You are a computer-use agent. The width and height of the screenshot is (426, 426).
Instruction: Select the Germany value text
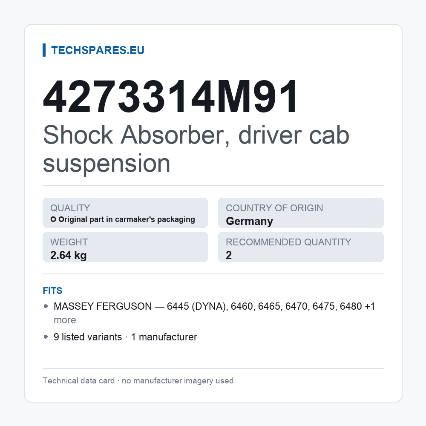pos(249,221)
